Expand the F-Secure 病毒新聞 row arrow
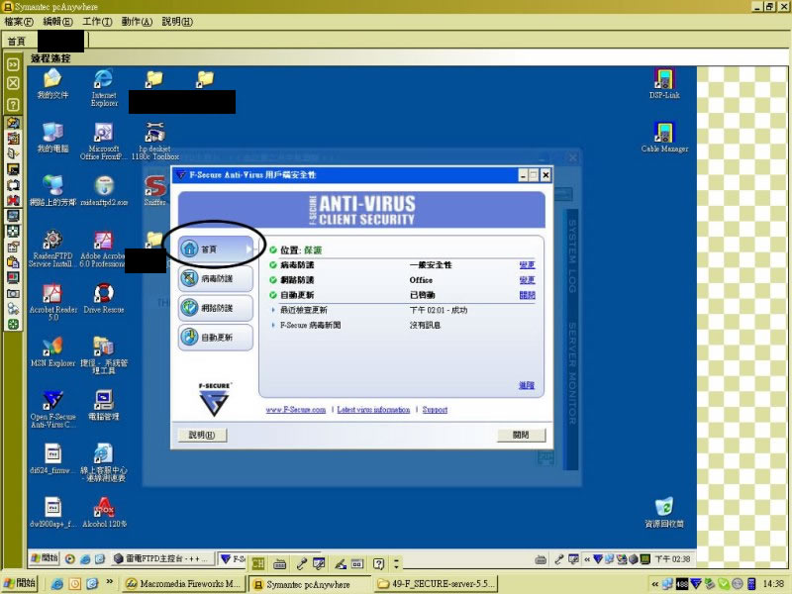This screenshot has height=594, width=792. [x=273, y=326]
